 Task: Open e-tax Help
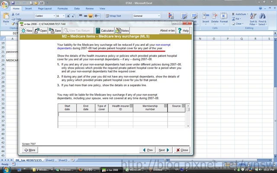pos(183,31)
